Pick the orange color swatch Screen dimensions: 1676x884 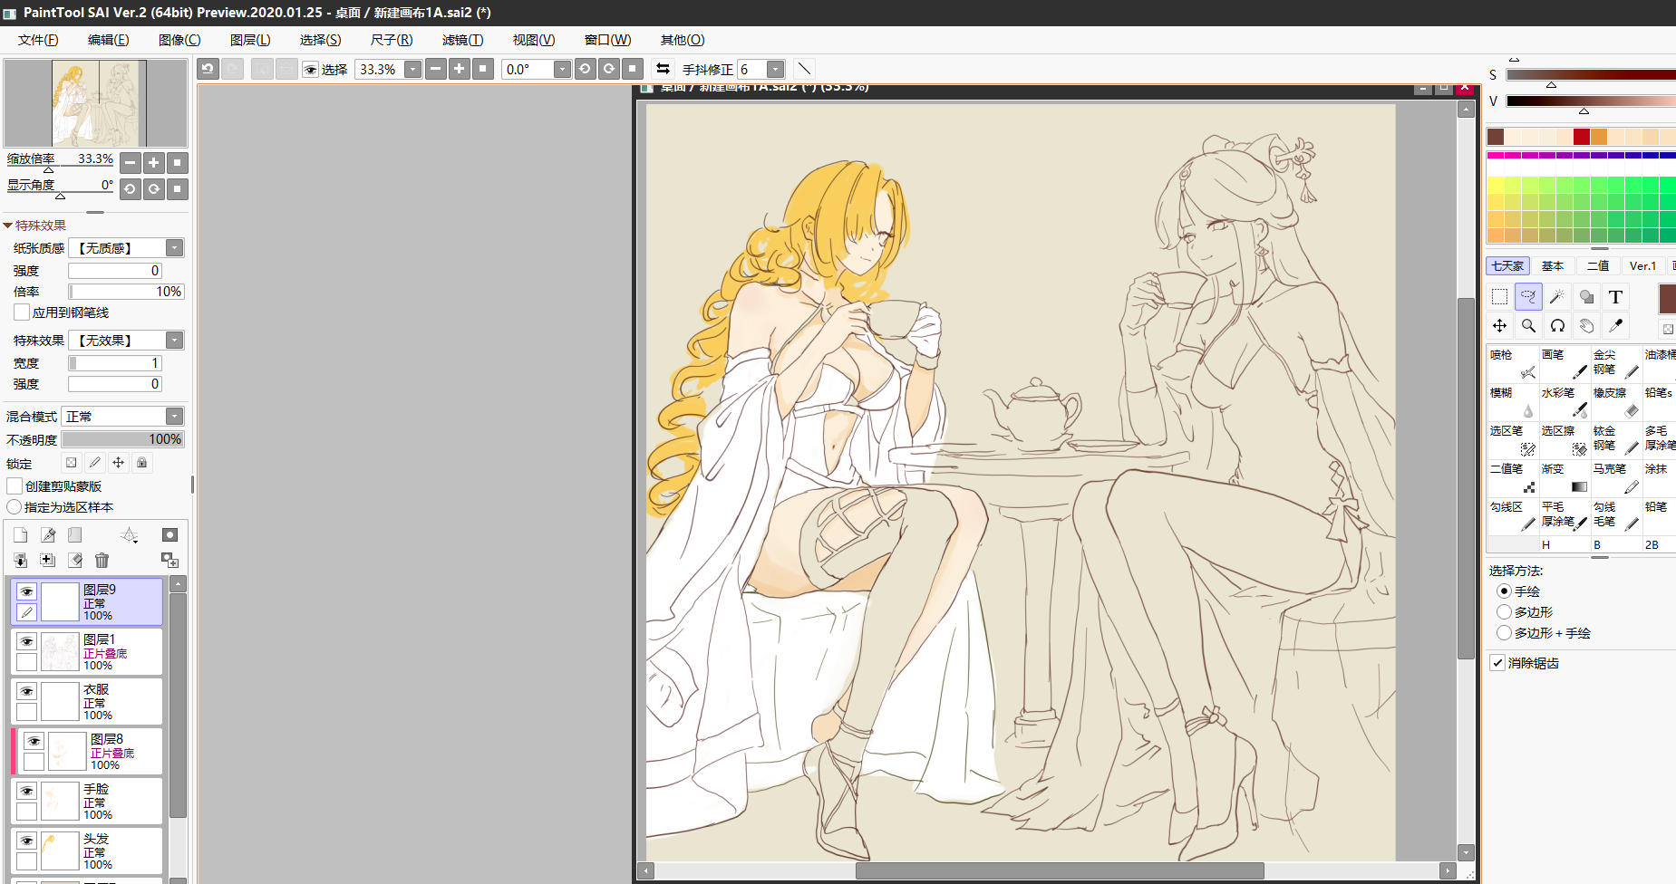pyautogui.click(x=1599, y=137)
